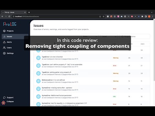Click the Alerts triangle icon
The image size is (155, 116).
[x=4, y=42]
